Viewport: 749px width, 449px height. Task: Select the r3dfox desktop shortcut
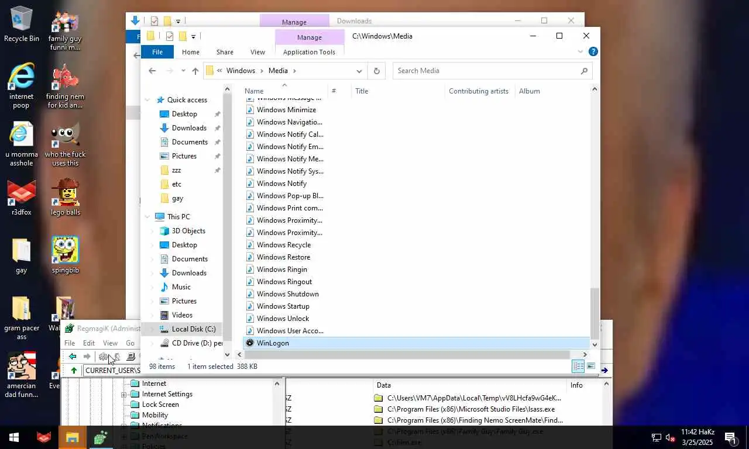pyautogui.click(x=22, y=198)
